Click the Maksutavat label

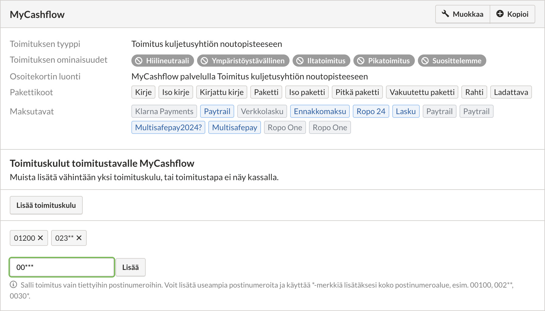[32, 111]
